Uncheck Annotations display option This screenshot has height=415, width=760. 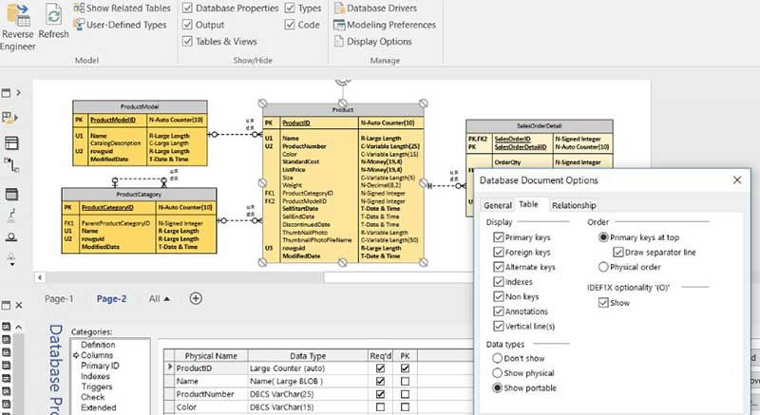498,311
